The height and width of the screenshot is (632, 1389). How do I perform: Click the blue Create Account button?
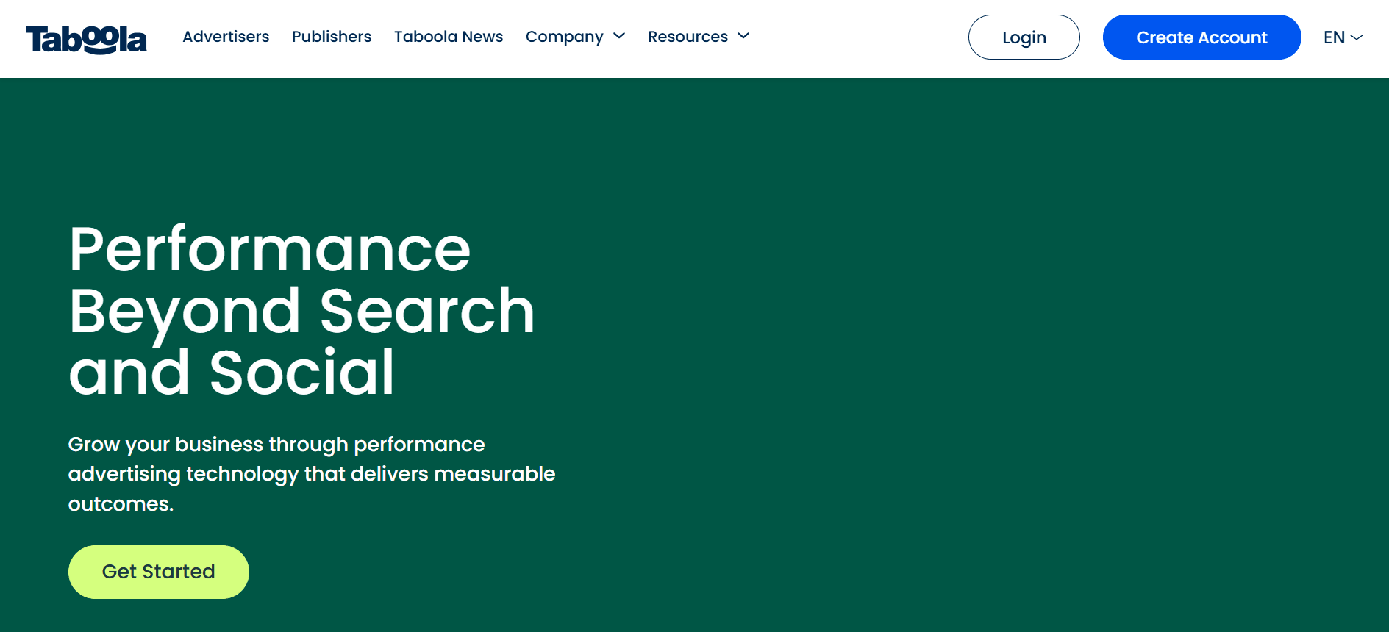(1201, 37)
